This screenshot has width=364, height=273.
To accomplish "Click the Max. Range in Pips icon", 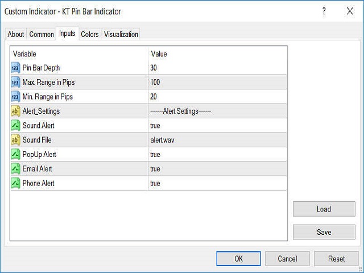I will [x=16, y=82].
